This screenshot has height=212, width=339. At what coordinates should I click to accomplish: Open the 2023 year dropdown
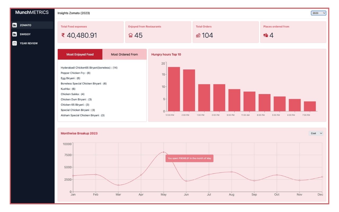[x=319, y=13]
